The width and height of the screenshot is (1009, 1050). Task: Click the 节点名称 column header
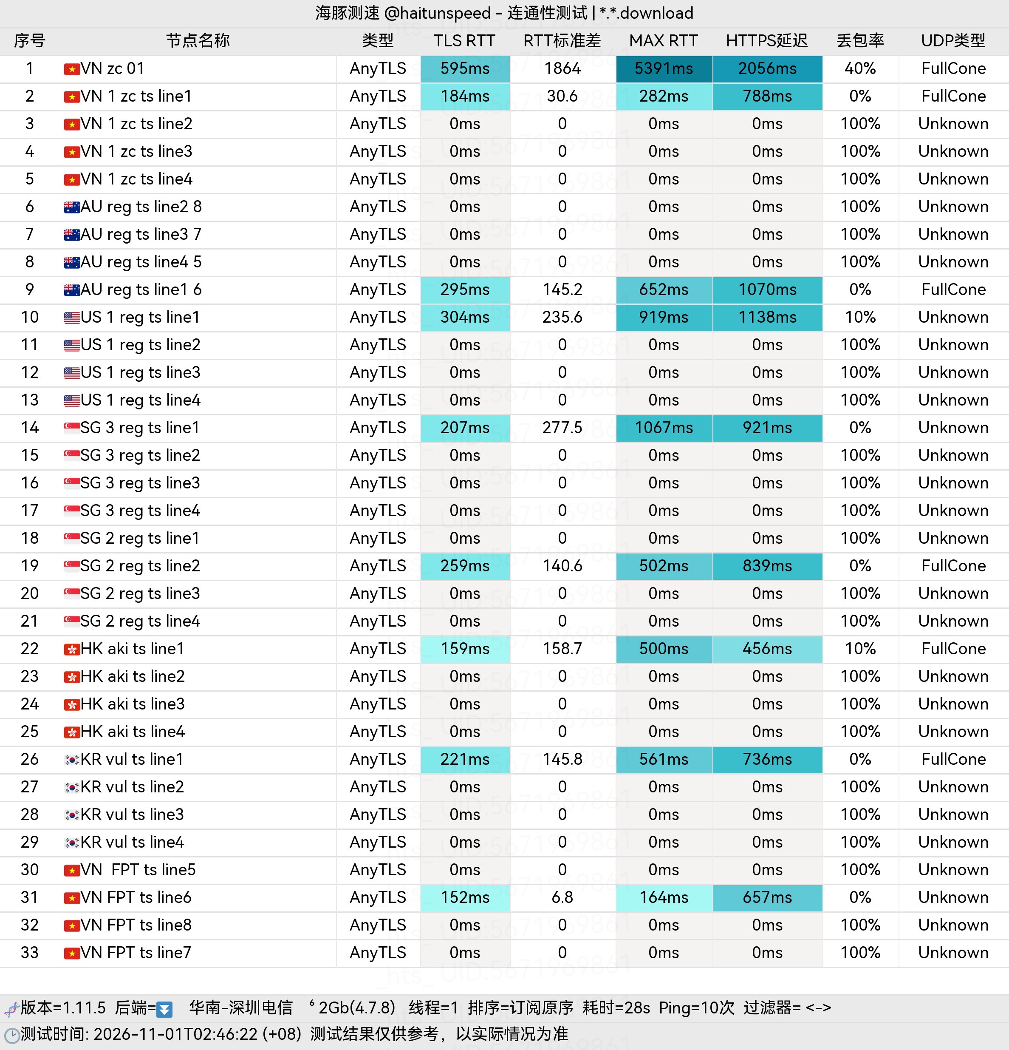point(198,41)
